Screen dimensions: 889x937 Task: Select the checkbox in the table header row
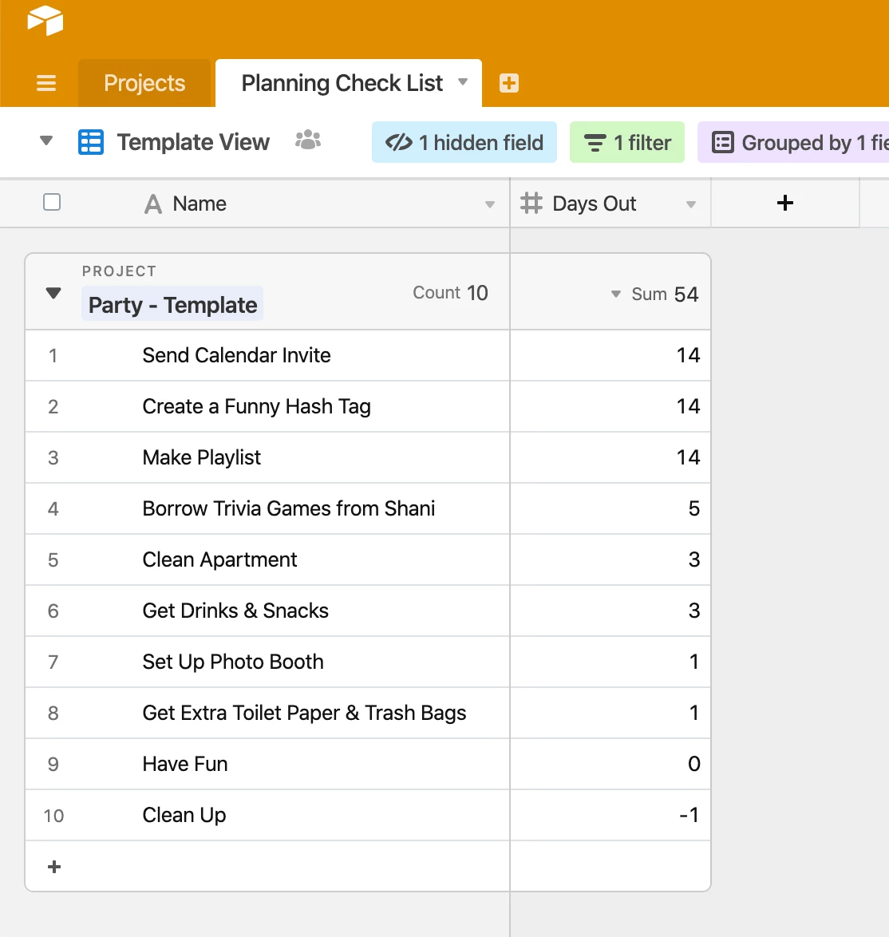click(51, 202)
